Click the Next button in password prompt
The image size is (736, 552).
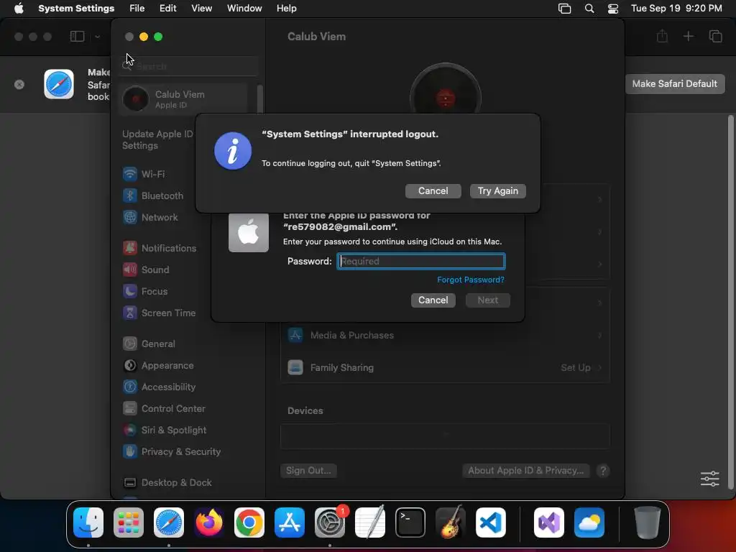tap(488, 300)
